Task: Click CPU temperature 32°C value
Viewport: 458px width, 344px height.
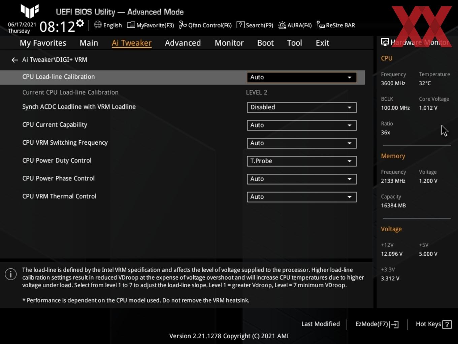Action: tap(425, 83)
